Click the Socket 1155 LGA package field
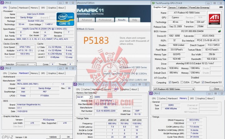225x139 pixels. click(36, 21)
